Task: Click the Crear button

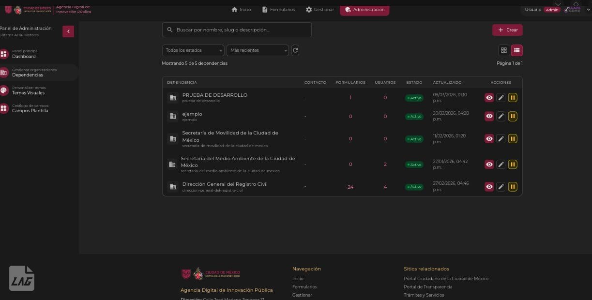Action: coord(507,30)
